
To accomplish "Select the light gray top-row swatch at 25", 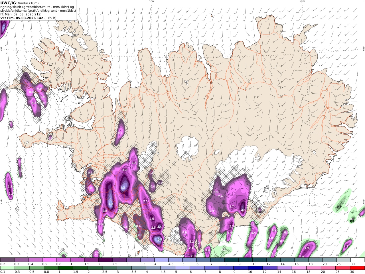I will tap(343, 260).
